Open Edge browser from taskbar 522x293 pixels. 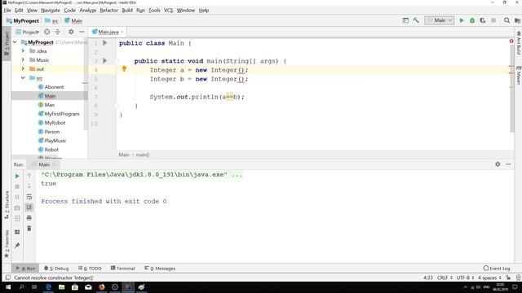tap(48, 286)
